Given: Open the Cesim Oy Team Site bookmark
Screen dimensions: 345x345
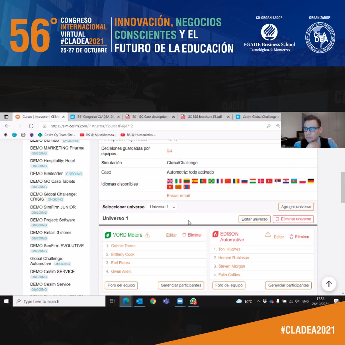Looking at the screenshot, I should click(57, 135).
